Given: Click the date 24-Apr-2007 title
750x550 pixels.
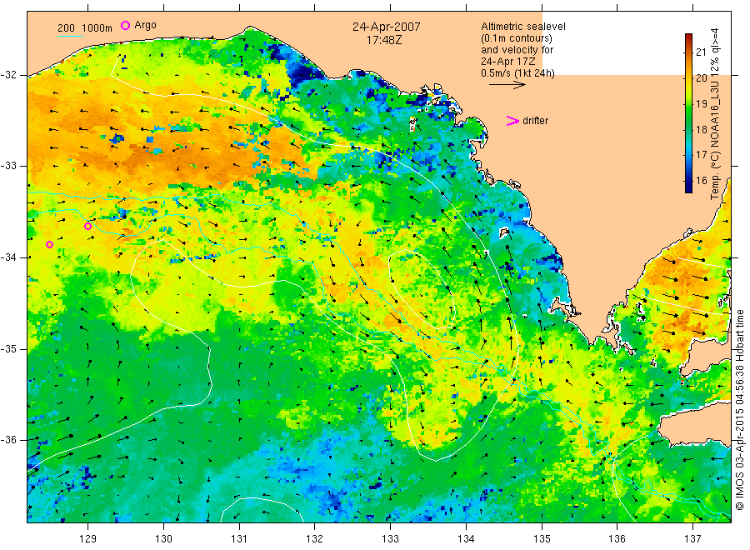Looking at the screenshot, I should [386, 27].
